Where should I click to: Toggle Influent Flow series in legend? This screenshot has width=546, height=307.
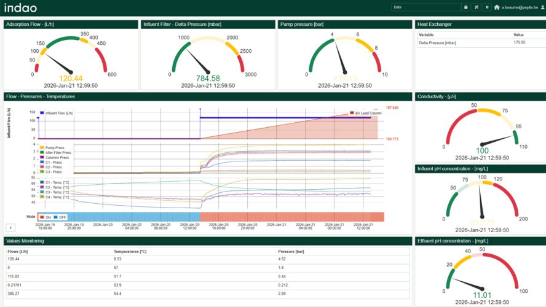pos(58,113)
